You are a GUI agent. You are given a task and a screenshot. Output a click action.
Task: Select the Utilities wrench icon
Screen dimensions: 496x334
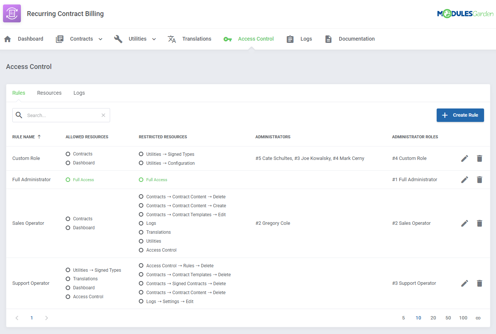pyautogui.click(x=118, y=38)
